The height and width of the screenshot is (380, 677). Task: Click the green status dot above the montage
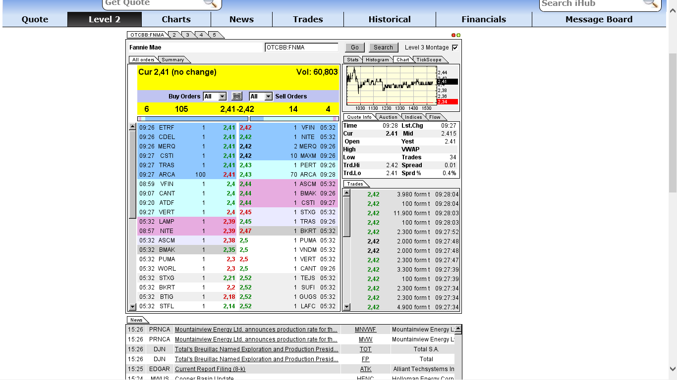458,35
